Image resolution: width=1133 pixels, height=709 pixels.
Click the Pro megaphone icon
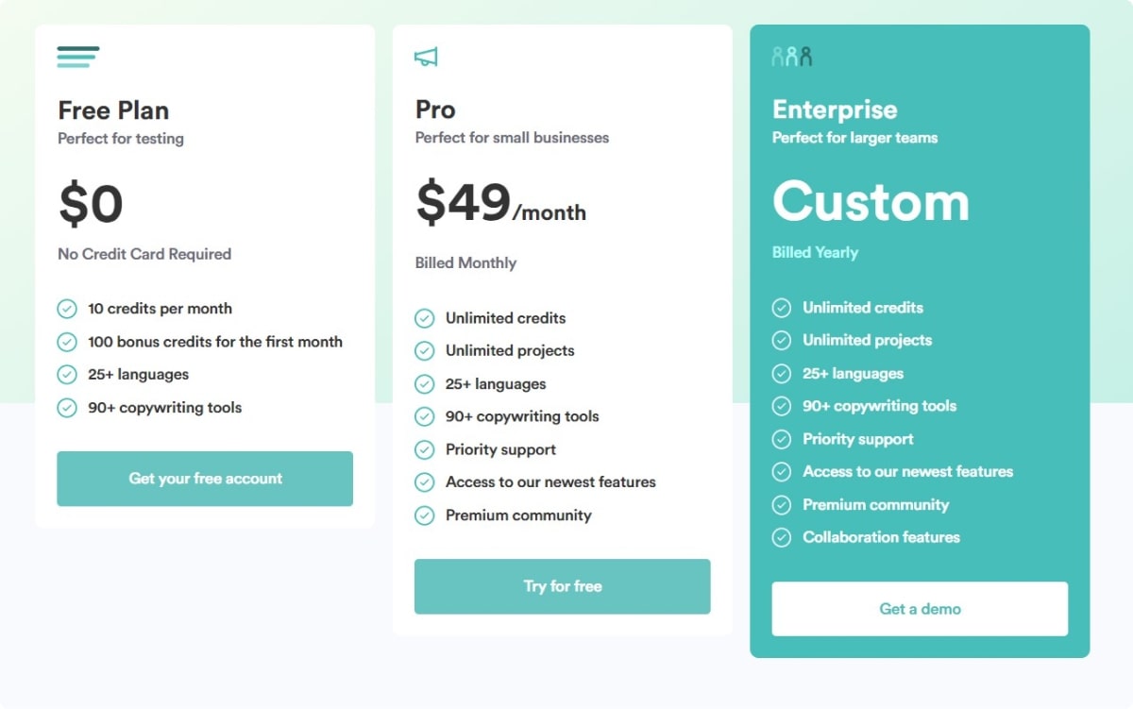[426, 58]
